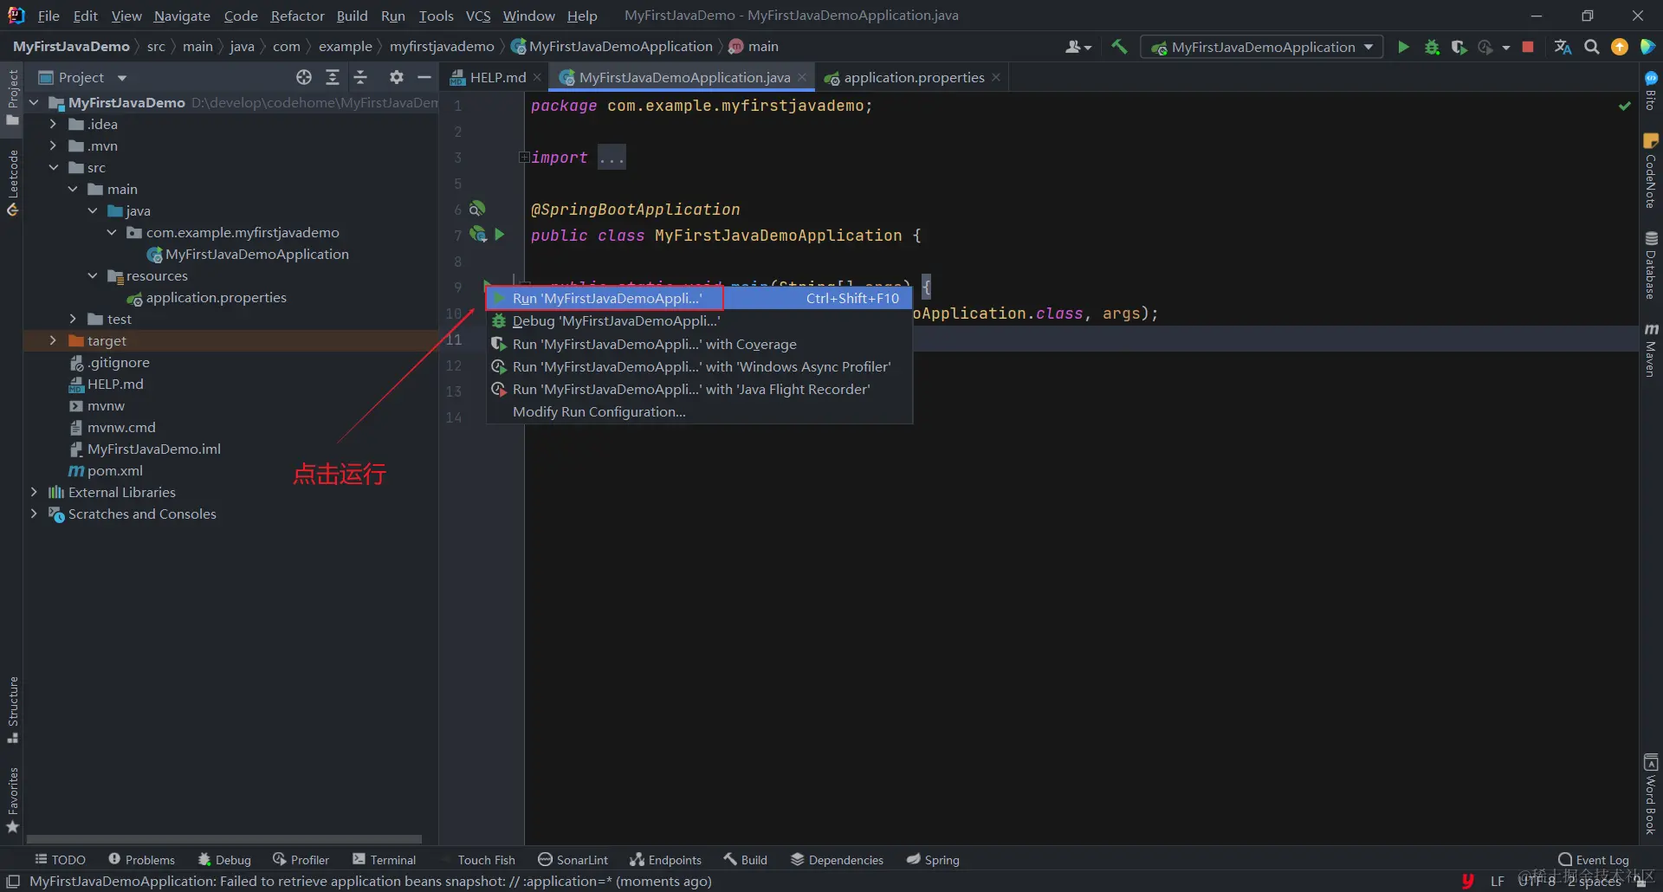Open the Event Log
The width and height of the screenshot is (1663, 892).
(x=1594, y=859)
